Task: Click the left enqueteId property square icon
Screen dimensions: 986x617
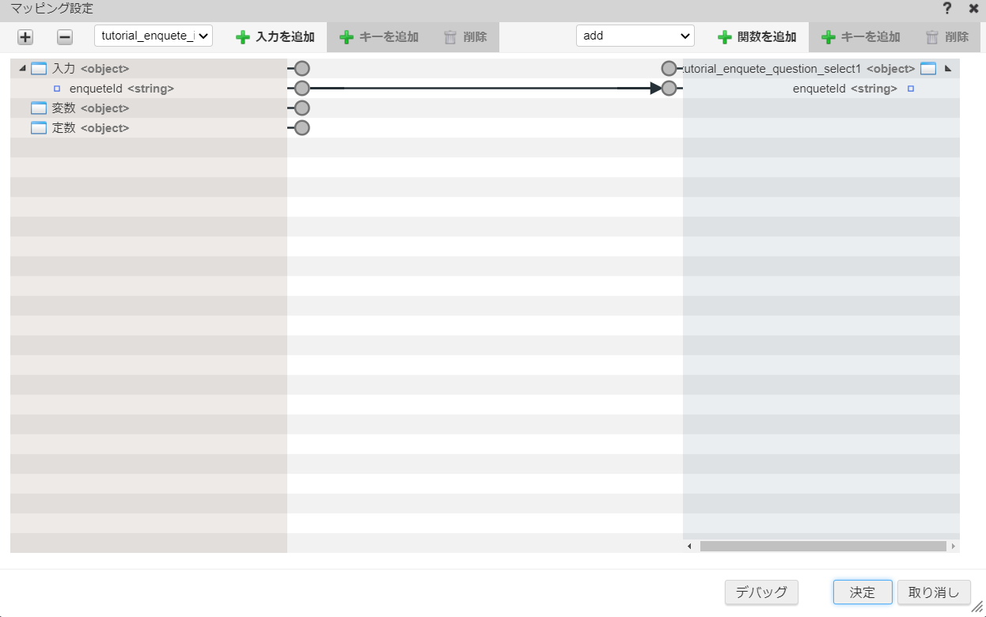Action: pyautogui.click(x=57, y=89)
